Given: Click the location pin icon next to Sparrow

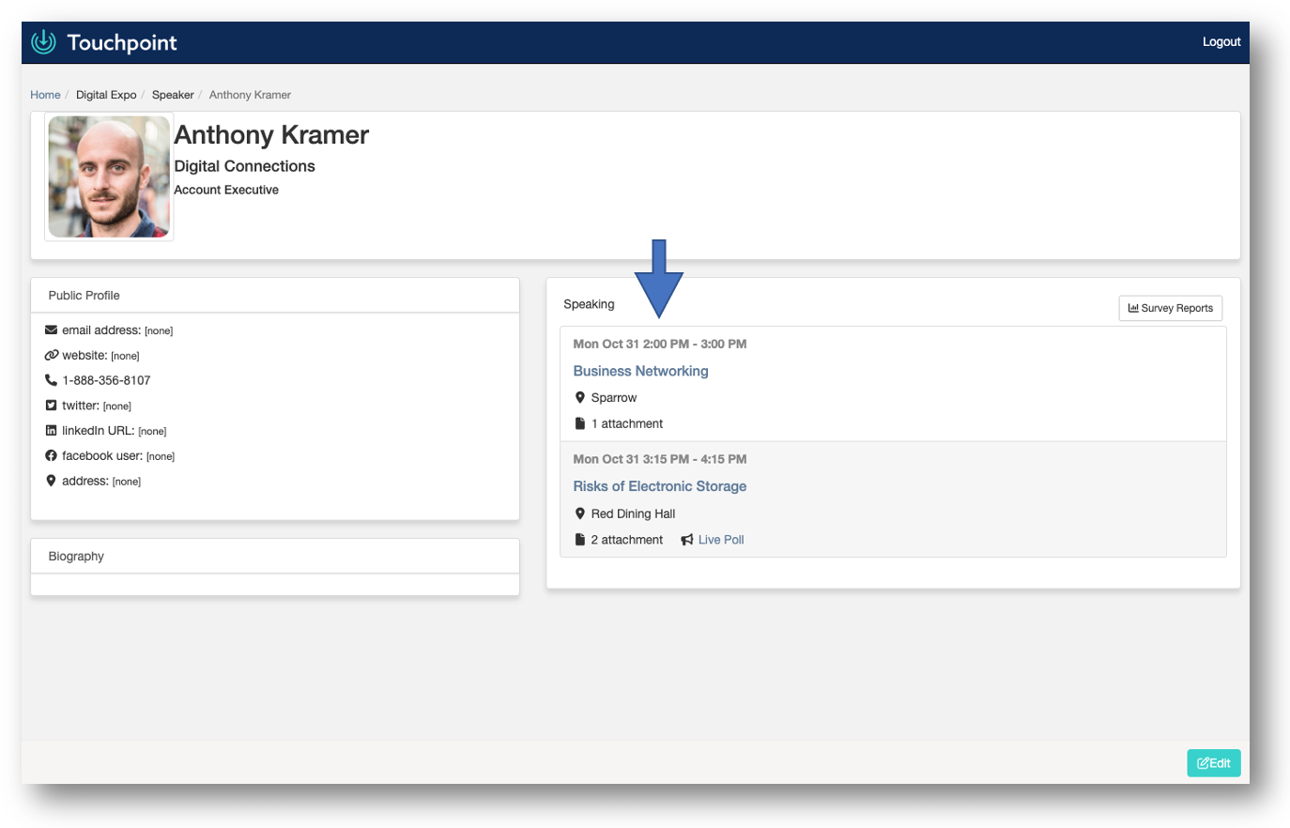Looking at the screenshot, I should (580, 398).
